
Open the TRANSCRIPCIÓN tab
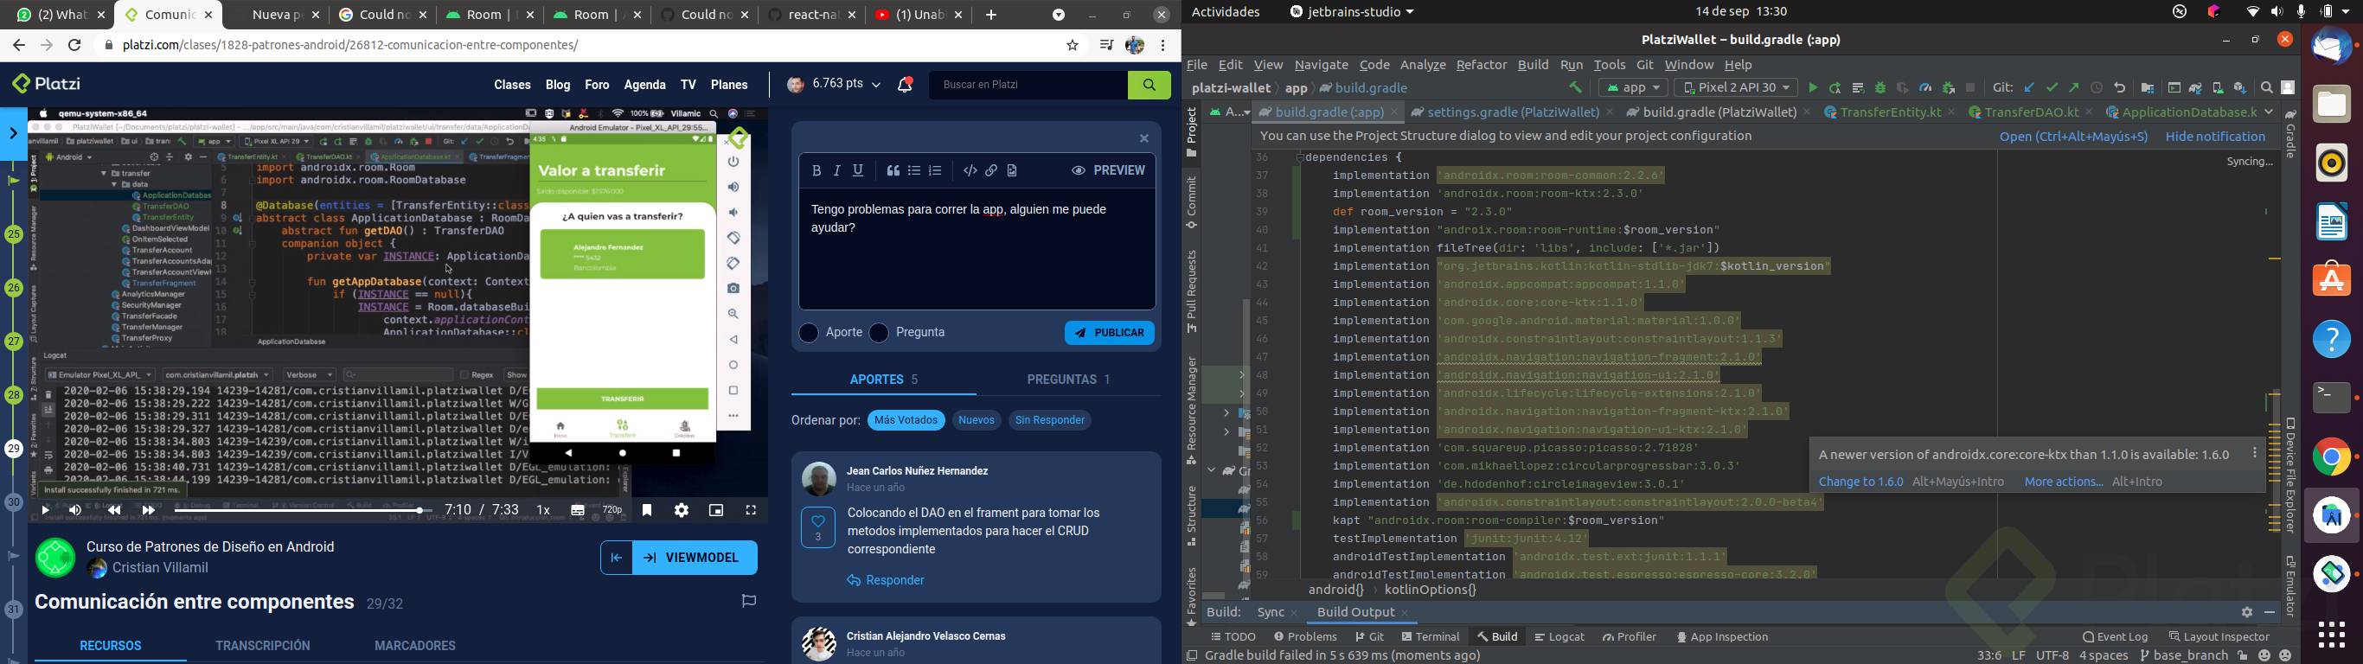pos(262,646)
